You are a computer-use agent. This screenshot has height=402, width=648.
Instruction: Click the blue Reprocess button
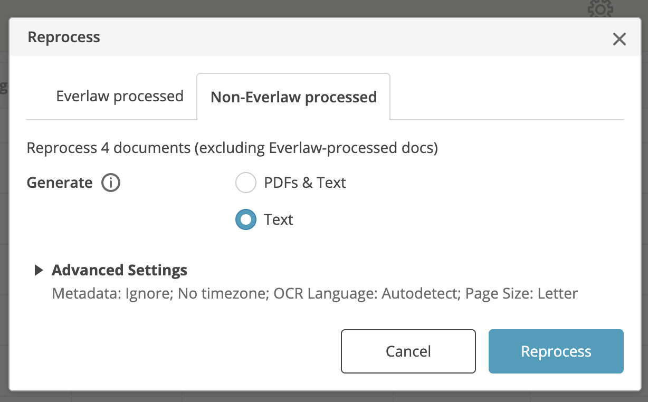(556, 351)
